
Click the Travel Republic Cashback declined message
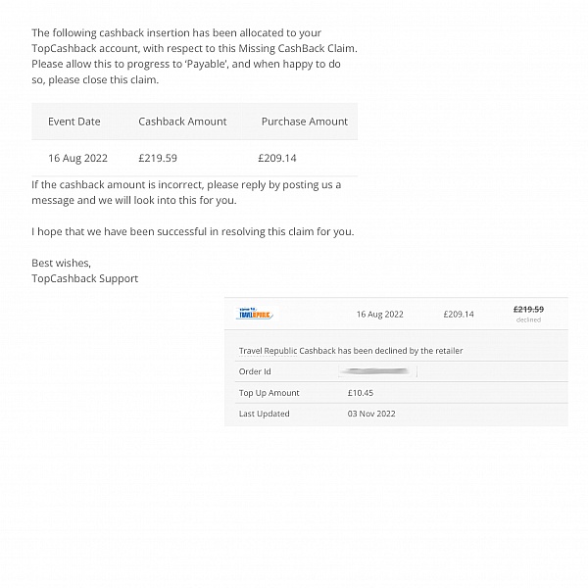pyautogui.click(x=351, y=351)
